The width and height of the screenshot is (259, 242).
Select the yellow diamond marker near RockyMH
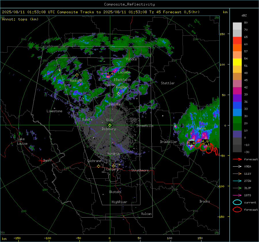coord(77,75)
